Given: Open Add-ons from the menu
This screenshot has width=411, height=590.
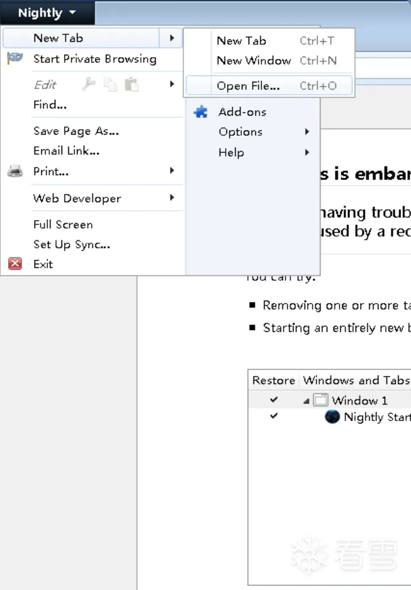Looking at the screenshot, I should click(x=253, y=112).
